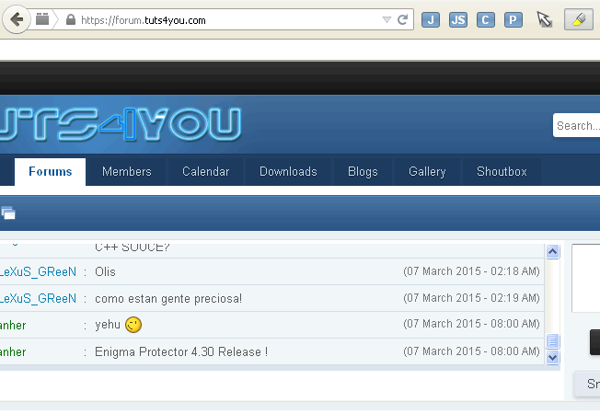Click the winking smiley in yehu message
Viewport: 600px width, 414px height.
pyautogui.click(x=134, y=325)
